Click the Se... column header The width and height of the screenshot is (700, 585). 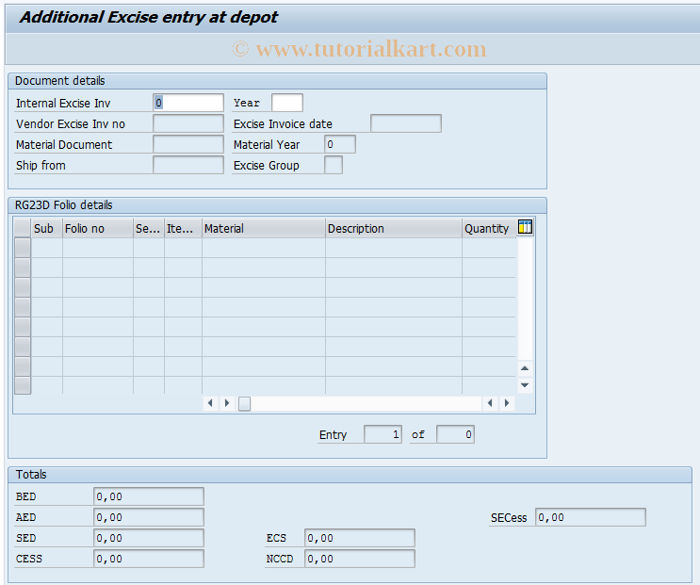coord(149,229)
